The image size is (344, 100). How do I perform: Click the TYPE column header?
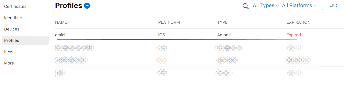point(222,22)
